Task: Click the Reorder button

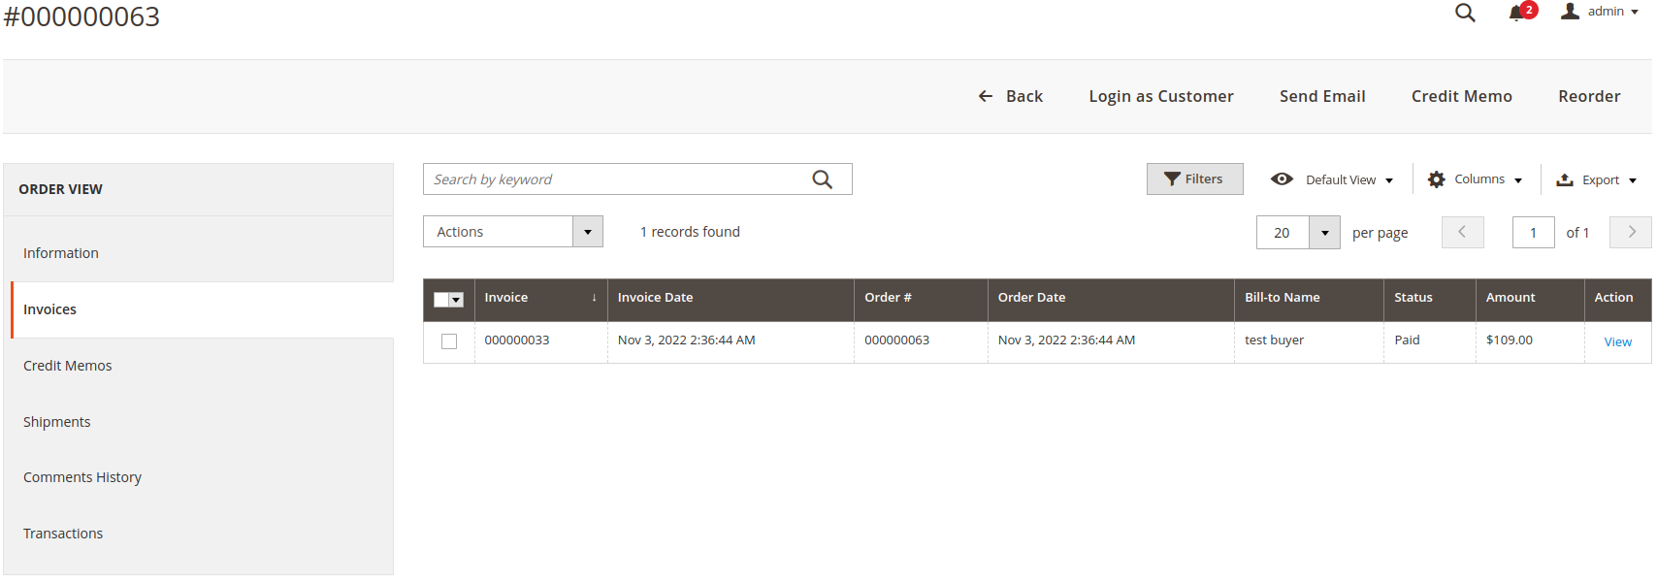Action: tap(1589, 96)
